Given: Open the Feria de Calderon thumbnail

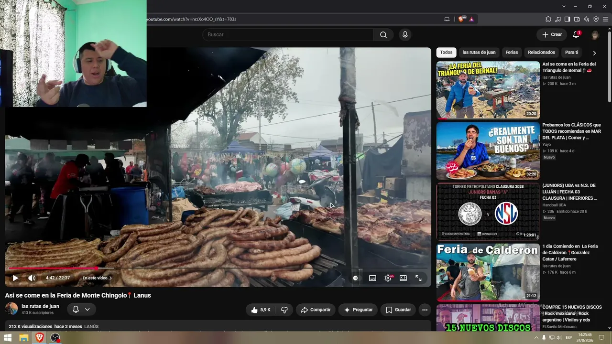Looking at the screenshot, I should (x=488, y=272).
